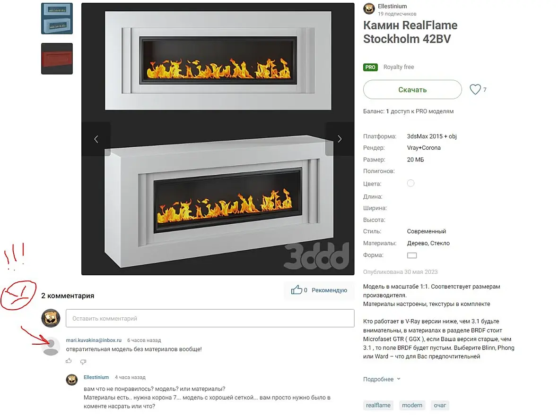Click the thumbs-up Рекомендую icon
Viewport: 558px width, 415px height.
[296, 290]
